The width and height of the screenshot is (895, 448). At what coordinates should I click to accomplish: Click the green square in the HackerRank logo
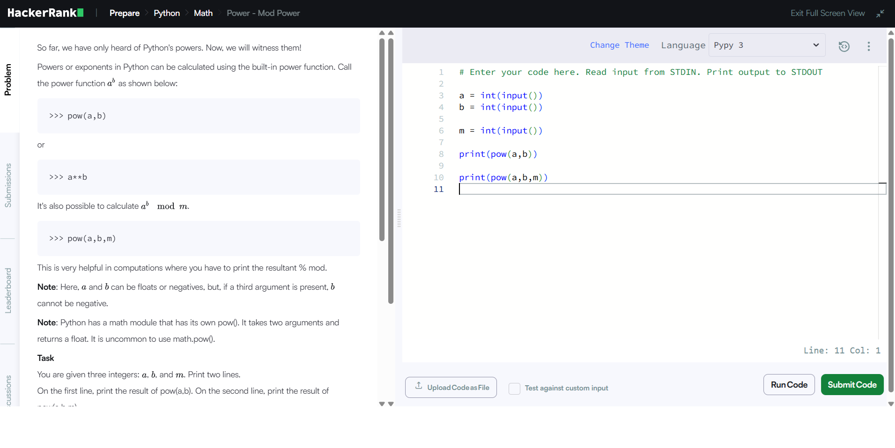coord(81,12)
